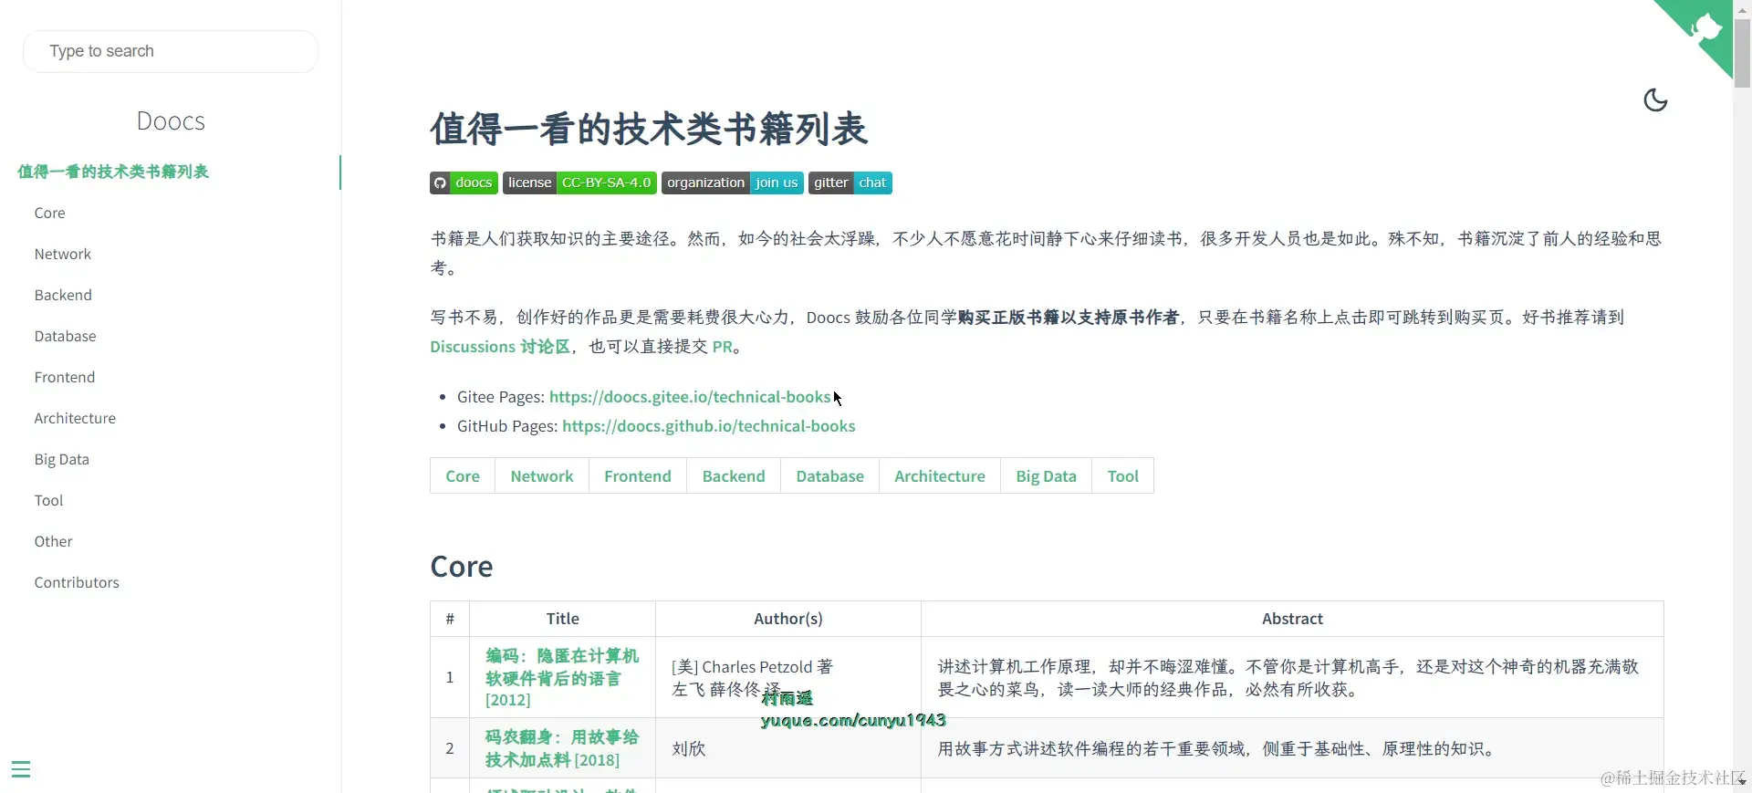Image resolution: width=1752 pixels, height=793 pixels.
Task: Click the vertical scrollbar thumb
Action: click(1742, 54)
